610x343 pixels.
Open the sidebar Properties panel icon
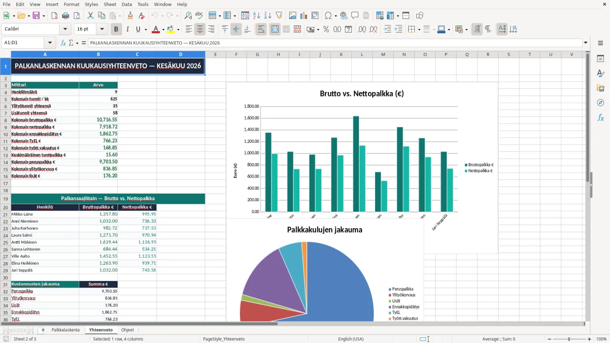(600, 58)
